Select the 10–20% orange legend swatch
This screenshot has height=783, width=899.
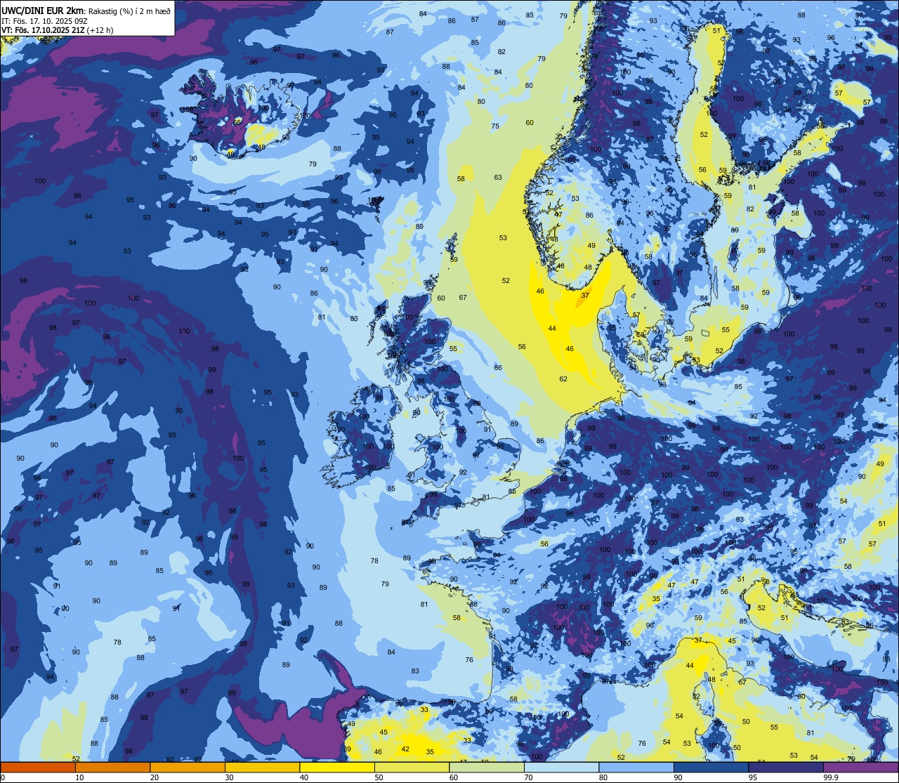pos(112,768)
